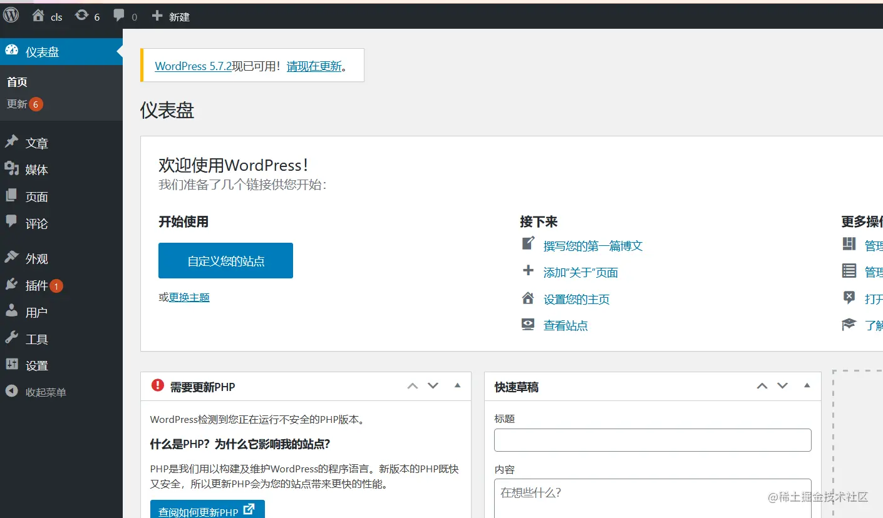Click the pencil icon next to 撰写您的第一篇博文
This screenshot has width=883, height=518.
tap(529, 243)
